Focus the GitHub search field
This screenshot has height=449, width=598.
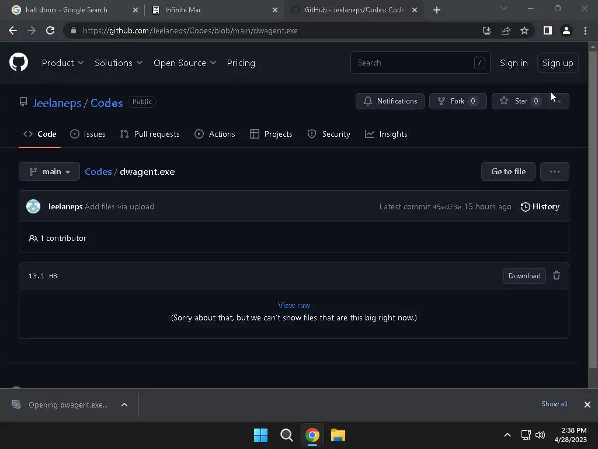tap(420, 63)
